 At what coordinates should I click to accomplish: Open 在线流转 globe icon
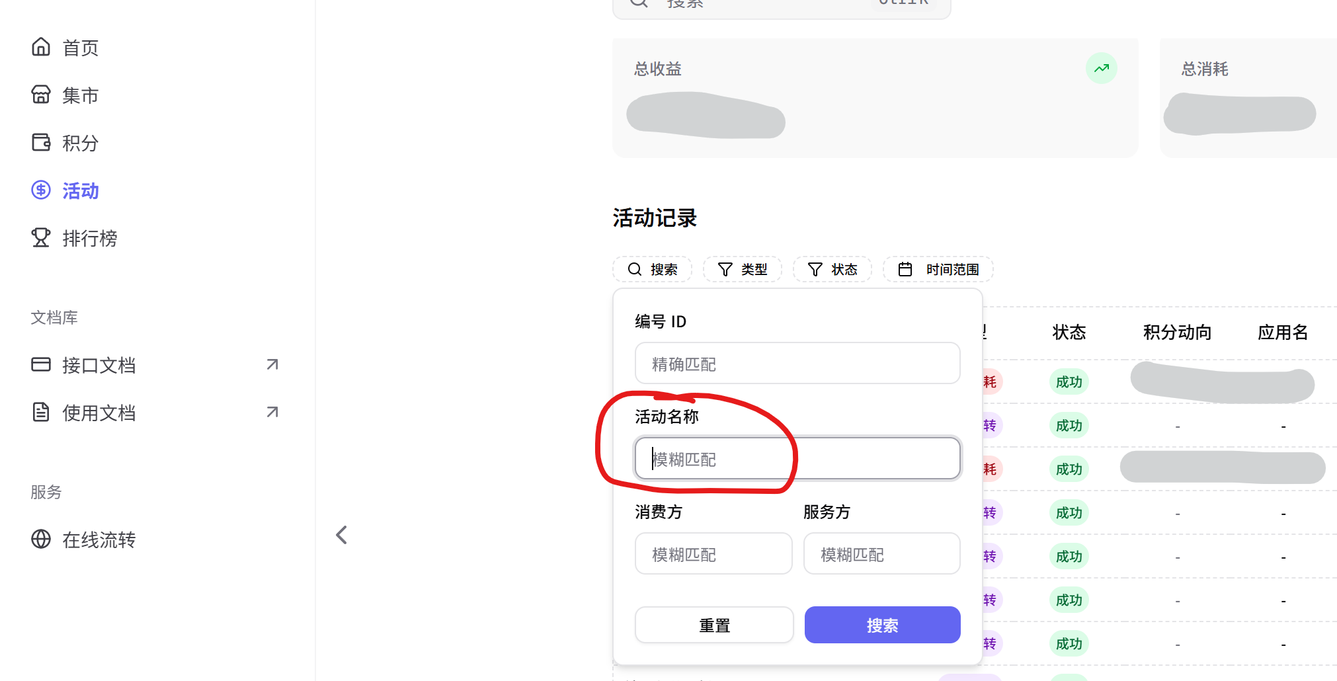coord(41,539)
